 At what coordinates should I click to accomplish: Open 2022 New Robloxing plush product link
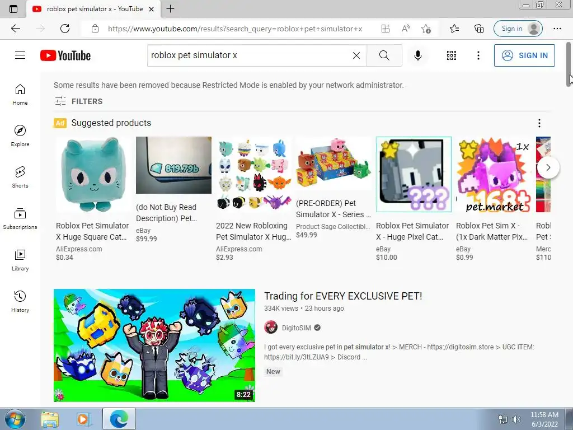[253, 231]
